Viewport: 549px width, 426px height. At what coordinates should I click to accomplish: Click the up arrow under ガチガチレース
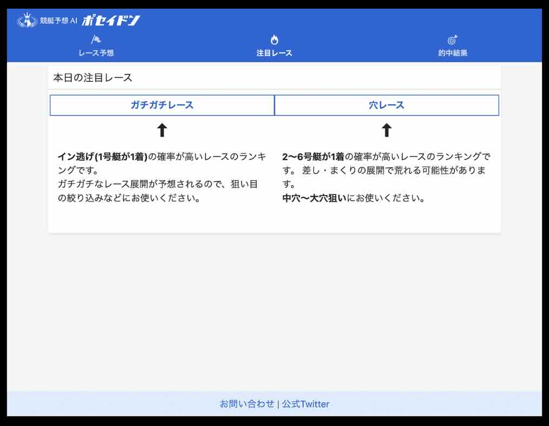coord(162,129)
